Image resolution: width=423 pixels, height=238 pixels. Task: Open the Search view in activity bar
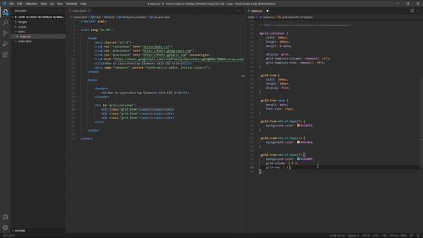tap(5, 22)
